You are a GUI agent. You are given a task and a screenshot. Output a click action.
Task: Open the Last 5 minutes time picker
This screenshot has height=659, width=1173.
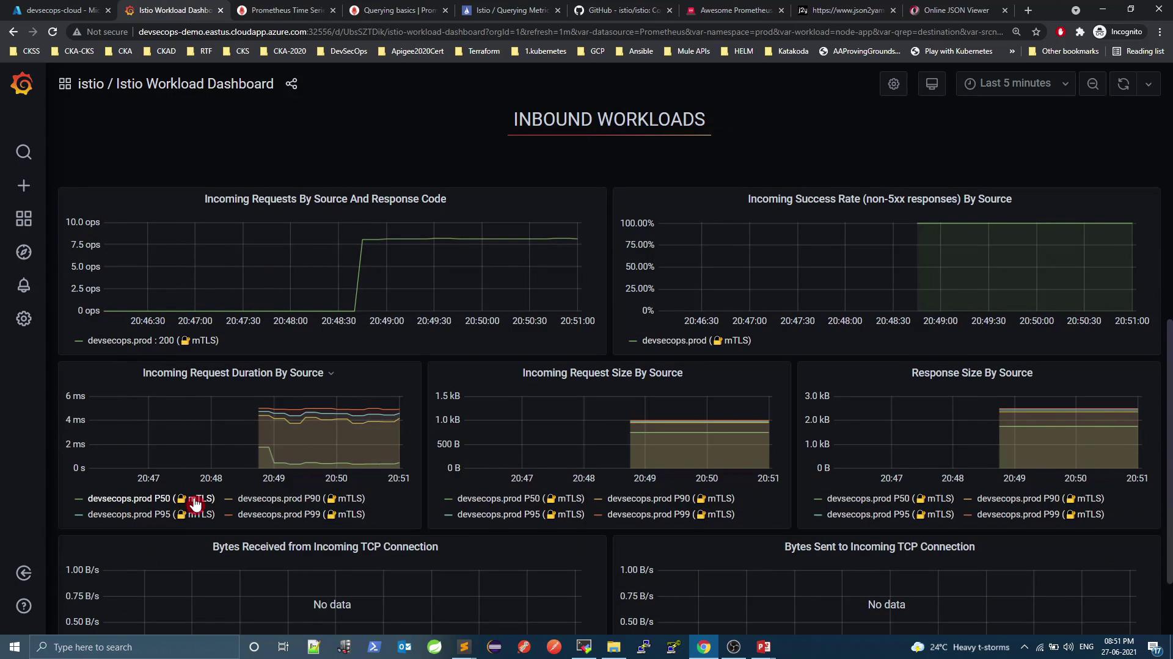(1015, 84)
